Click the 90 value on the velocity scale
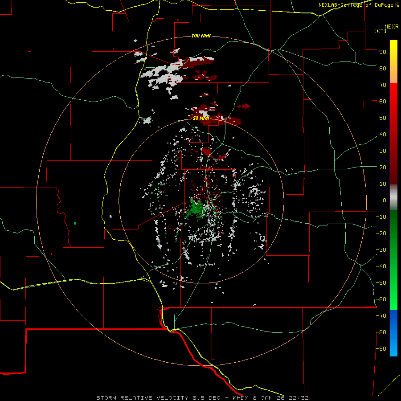 click(383, 52)
